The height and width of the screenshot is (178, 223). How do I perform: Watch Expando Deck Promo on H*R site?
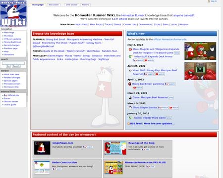coord(138,60)
